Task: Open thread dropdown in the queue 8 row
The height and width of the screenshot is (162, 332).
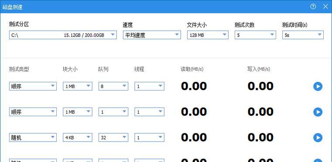Action: (x=149, y=86)
